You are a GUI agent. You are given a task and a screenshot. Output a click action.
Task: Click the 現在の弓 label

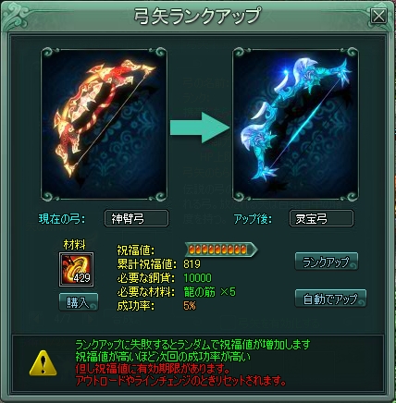tap(62, 219)
